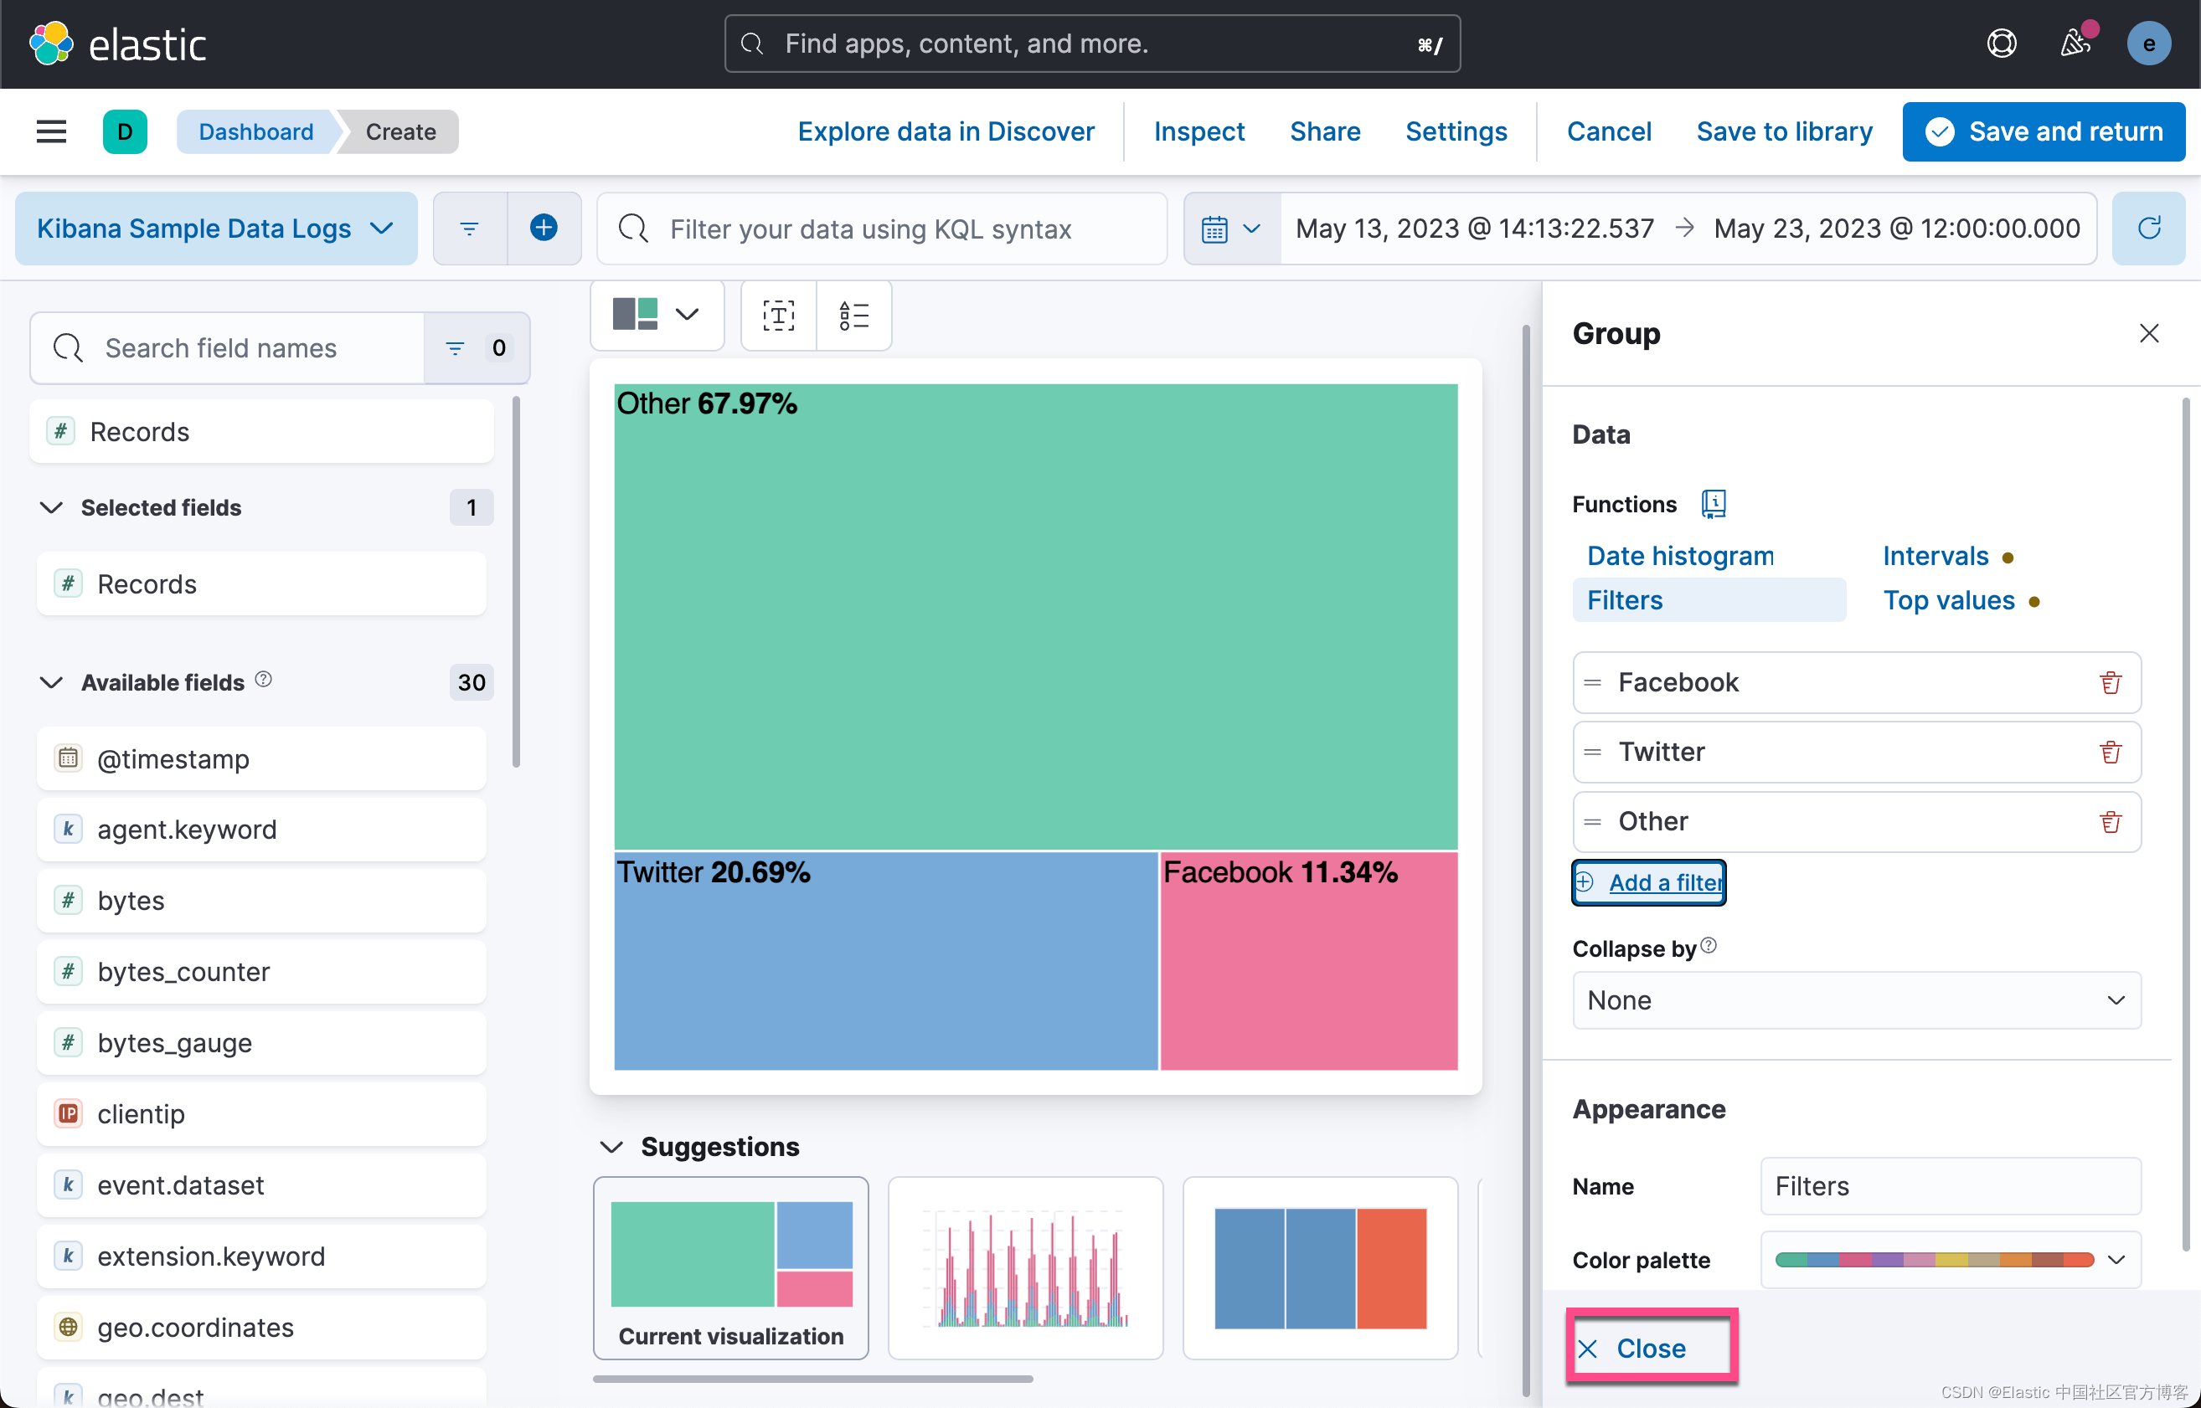
Task: Select the Top values function
Action: (1949, 599)
